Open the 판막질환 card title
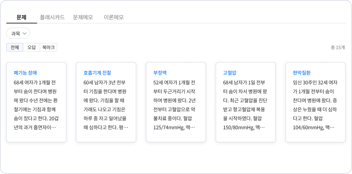This screenshot has height=174, width=352. pyautogui.click(x=302, y=73)
